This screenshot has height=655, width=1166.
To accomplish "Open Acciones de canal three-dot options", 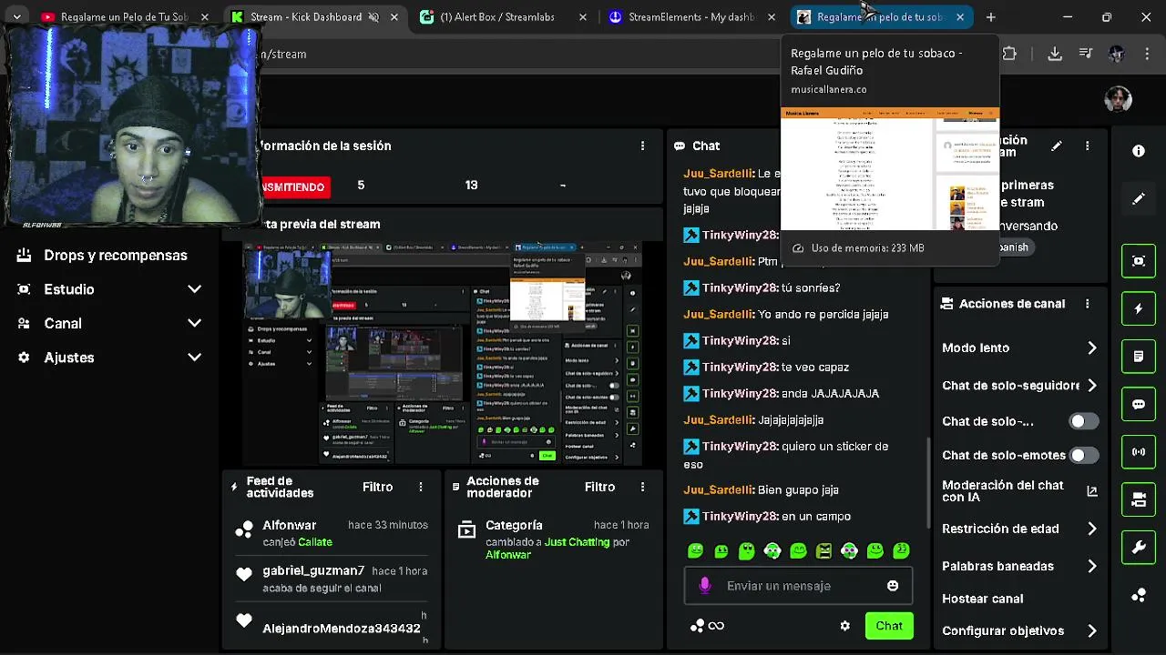I will click(1087, 304).
